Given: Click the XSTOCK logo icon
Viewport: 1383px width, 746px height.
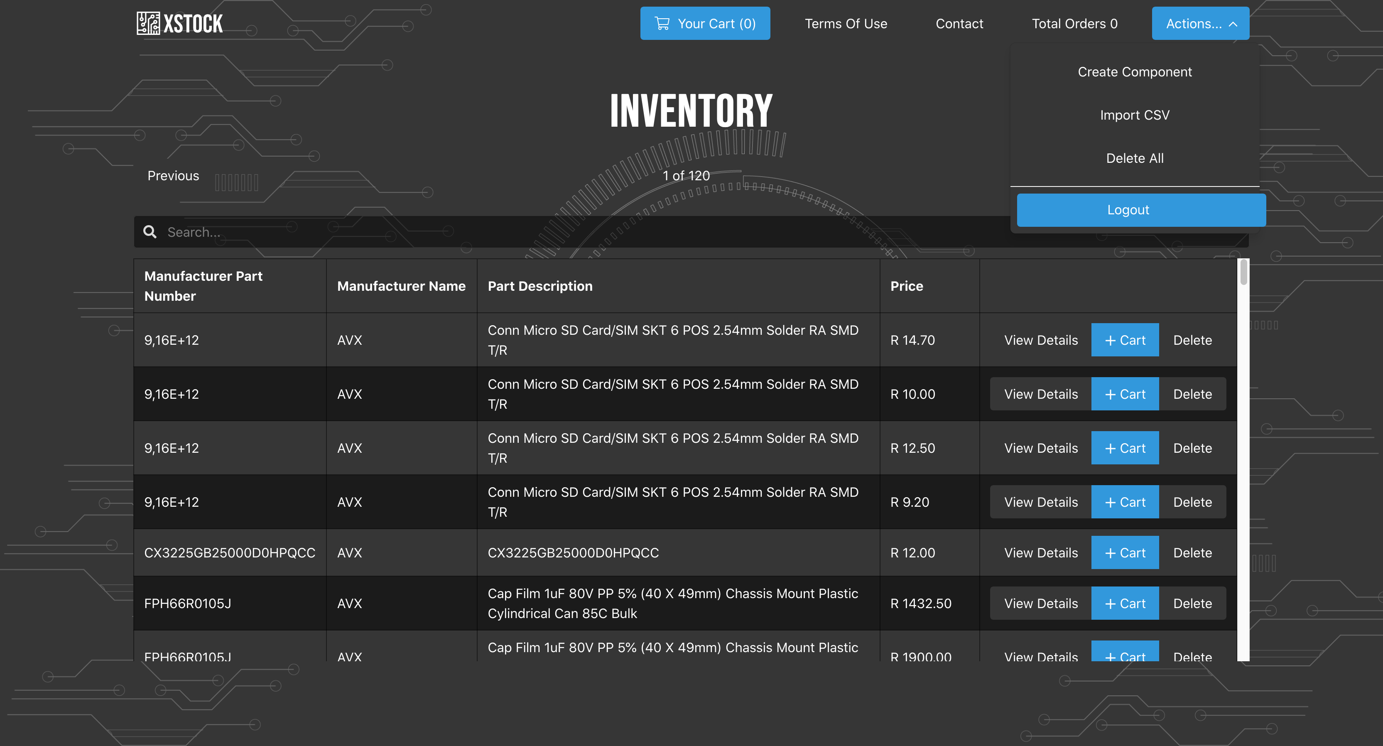Looking at the screenshot, I should point(148,23).
